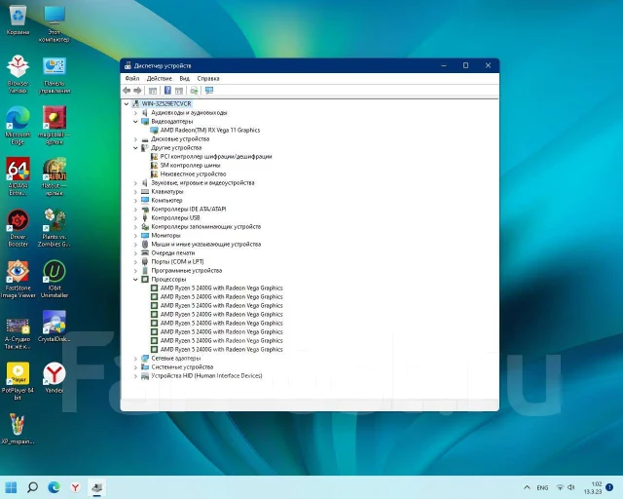Image resolution: width=623 pixels, height=499 pixels.
Task: Expand Аудиовходы и аудиовыходы category
Action: click(x=135, y=113)
